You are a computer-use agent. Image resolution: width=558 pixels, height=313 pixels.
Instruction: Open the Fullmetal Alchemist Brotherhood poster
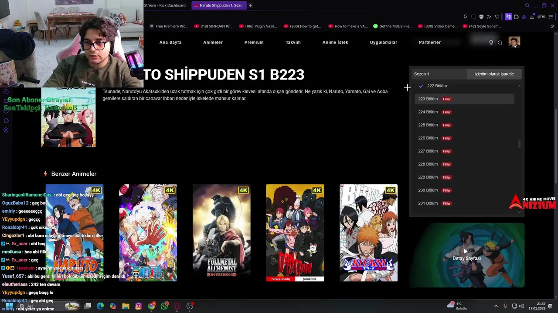(221, 233)
